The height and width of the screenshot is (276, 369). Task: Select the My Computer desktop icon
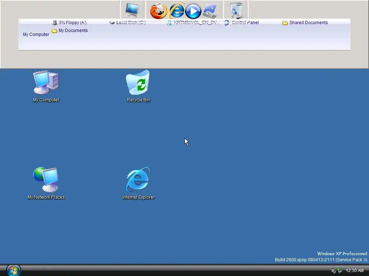(46, 86)
